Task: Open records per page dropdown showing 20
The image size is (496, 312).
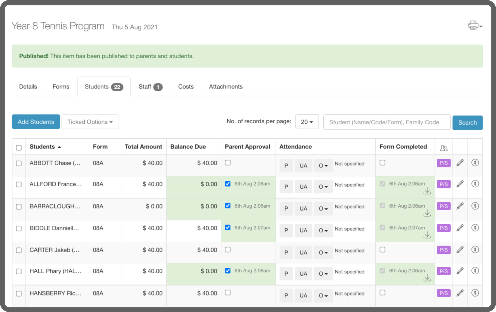Action: coord(307,122)
